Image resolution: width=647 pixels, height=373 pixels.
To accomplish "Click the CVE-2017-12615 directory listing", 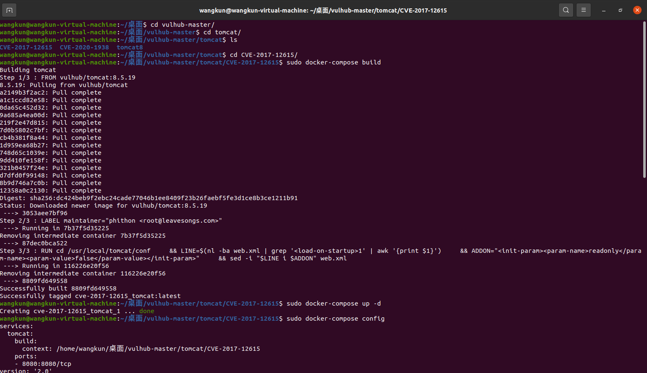I will tap(26, 47).
